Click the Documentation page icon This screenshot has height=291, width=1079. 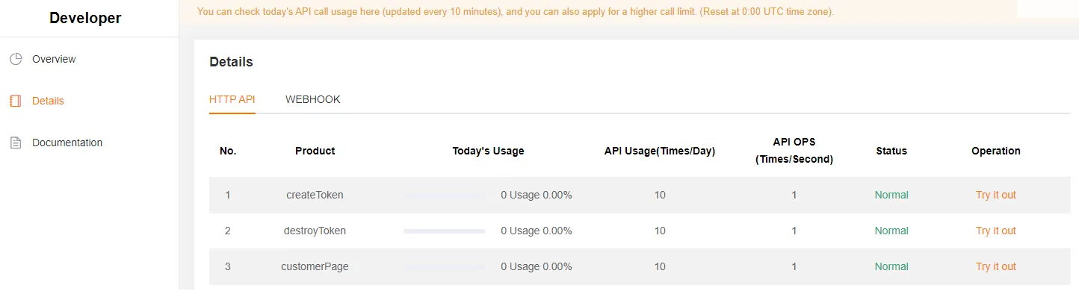(16, 143)
